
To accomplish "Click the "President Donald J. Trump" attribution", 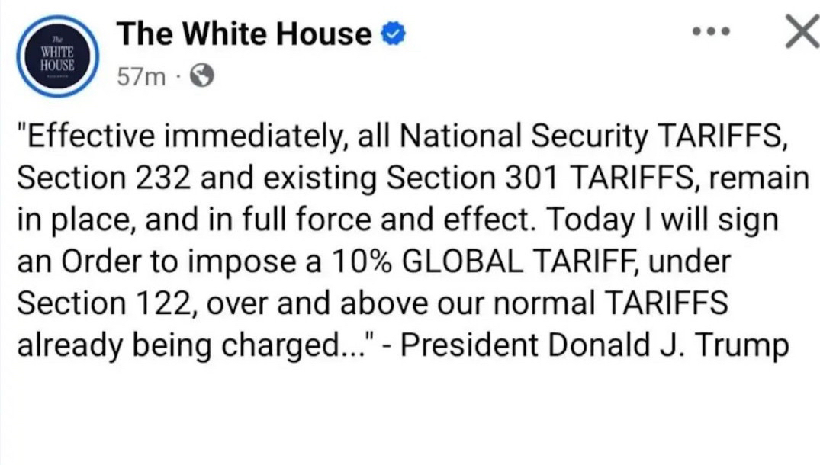I will pyautogui.click(x=594, y=346).
